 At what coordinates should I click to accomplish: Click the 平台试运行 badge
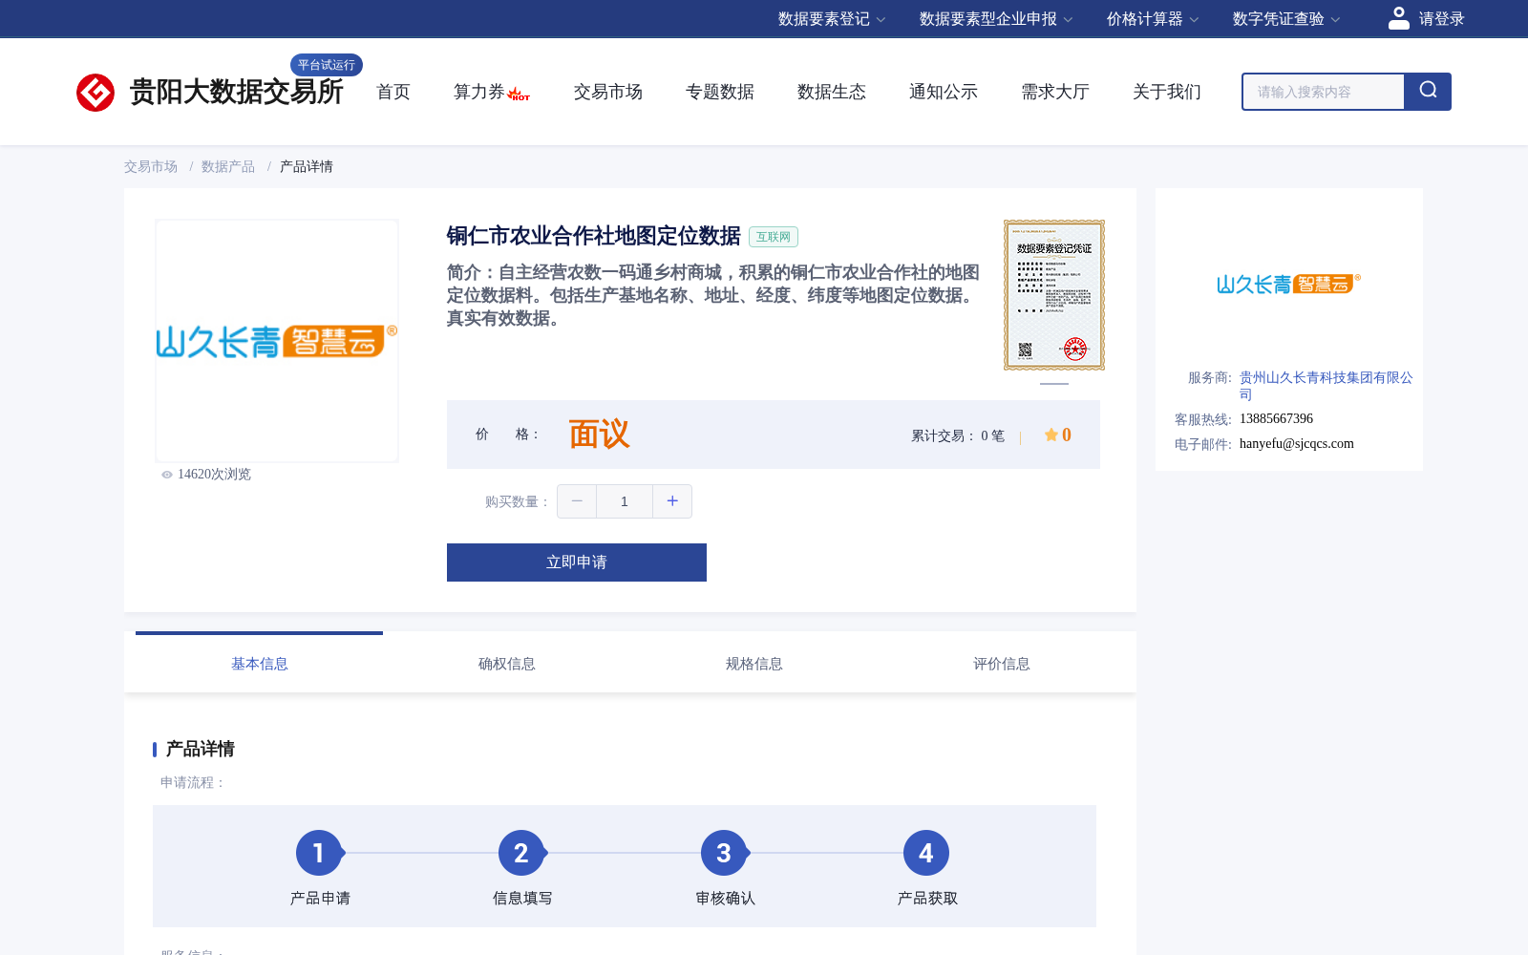(x=327, y=65)
